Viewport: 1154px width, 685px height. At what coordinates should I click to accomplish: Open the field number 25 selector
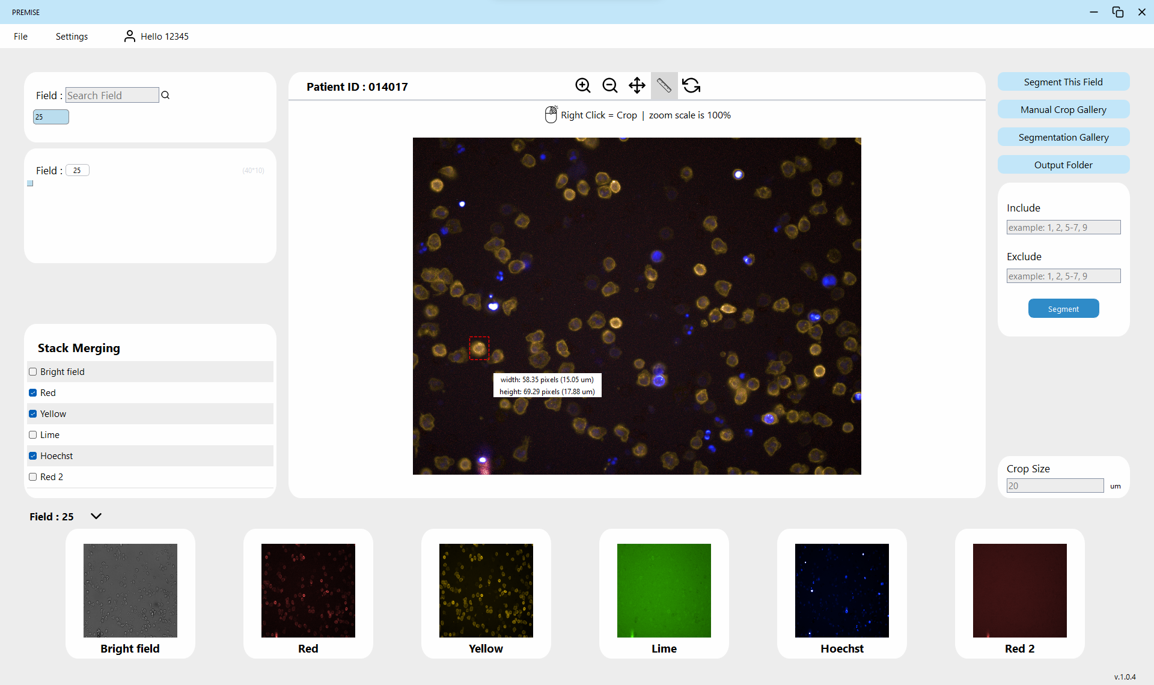77,170
